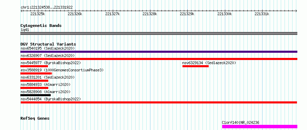Image resolution: width=307 pixels, height=130 pixels.
Task: Open variant nsv5884933 (Almarri2020) label
Action: [x=46, y=84]
